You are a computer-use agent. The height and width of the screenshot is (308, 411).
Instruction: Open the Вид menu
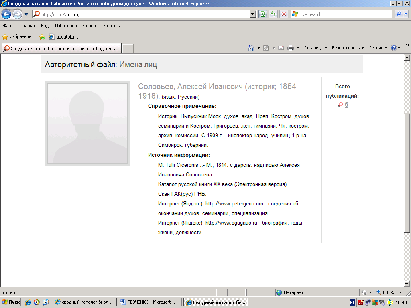(x=45, y=26)
